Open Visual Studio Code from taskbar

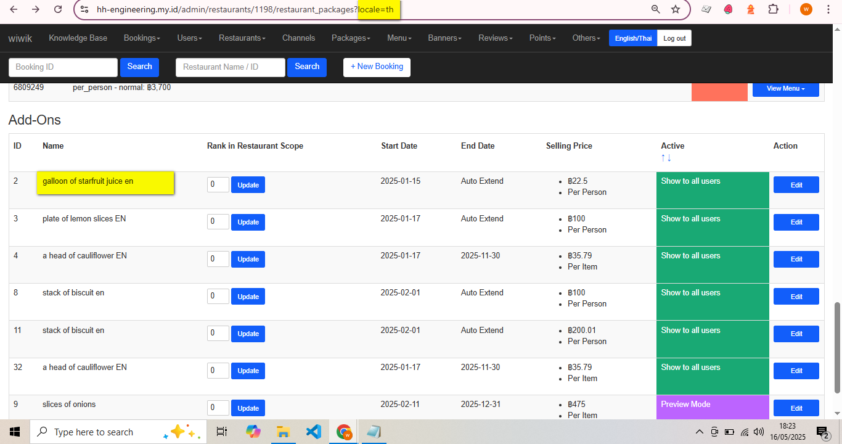tap(314, 432)
